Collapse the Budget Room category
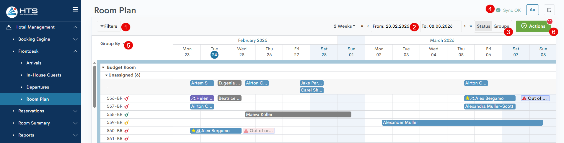Screen dimensions: 564x143 (103, 67)
